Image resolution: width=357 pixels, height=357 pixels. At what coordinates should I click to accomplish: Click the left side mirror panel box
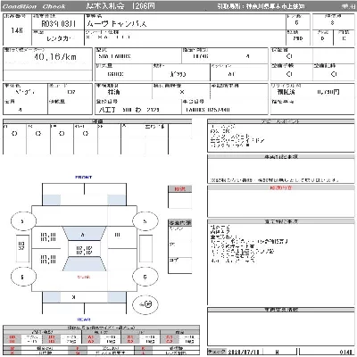pos(22,248)
